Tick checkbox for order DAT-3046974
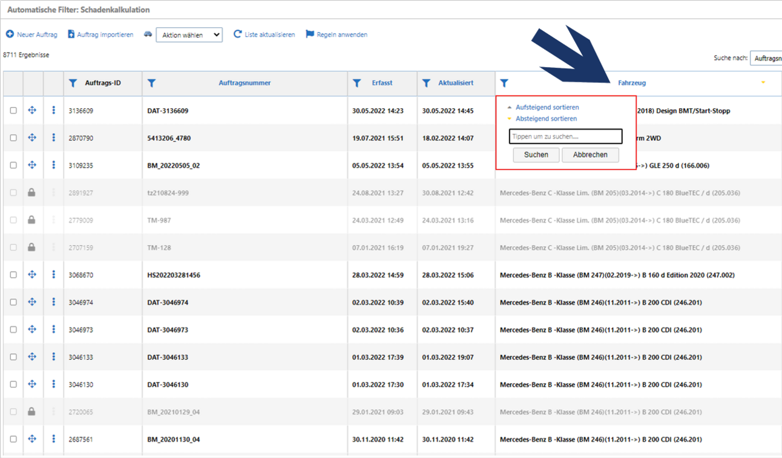This screenshot has width=782, height=458. [13, 303]
